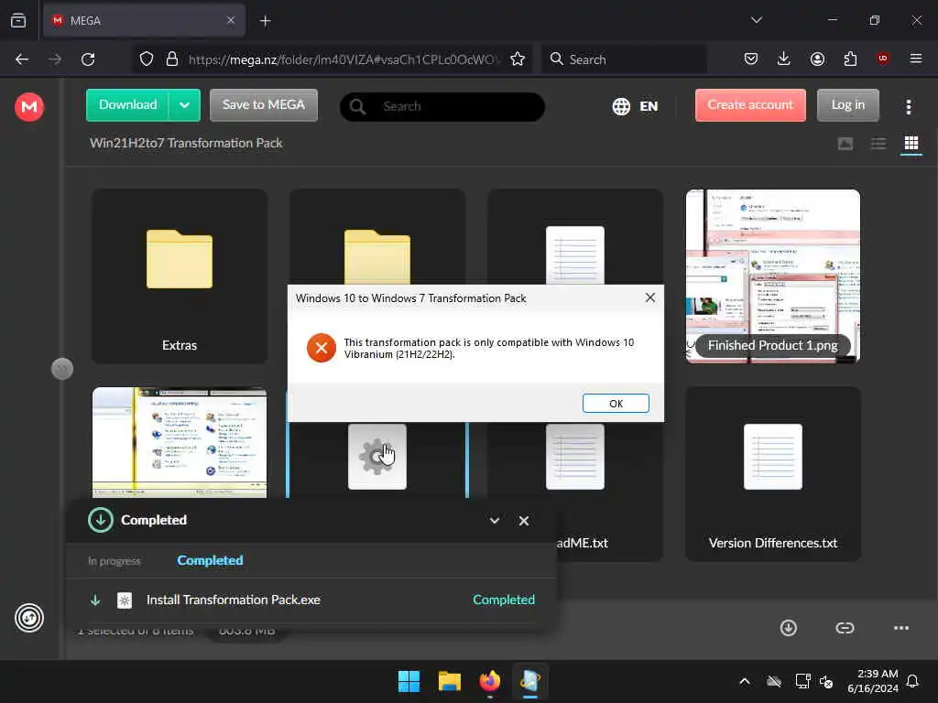
Task: Switch to image gallery view
Action: (845, 144)
